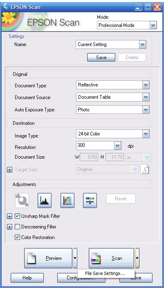Open the Tone Correction curve icon
Viewport: 164px width, 288px height.
point(67,200)
